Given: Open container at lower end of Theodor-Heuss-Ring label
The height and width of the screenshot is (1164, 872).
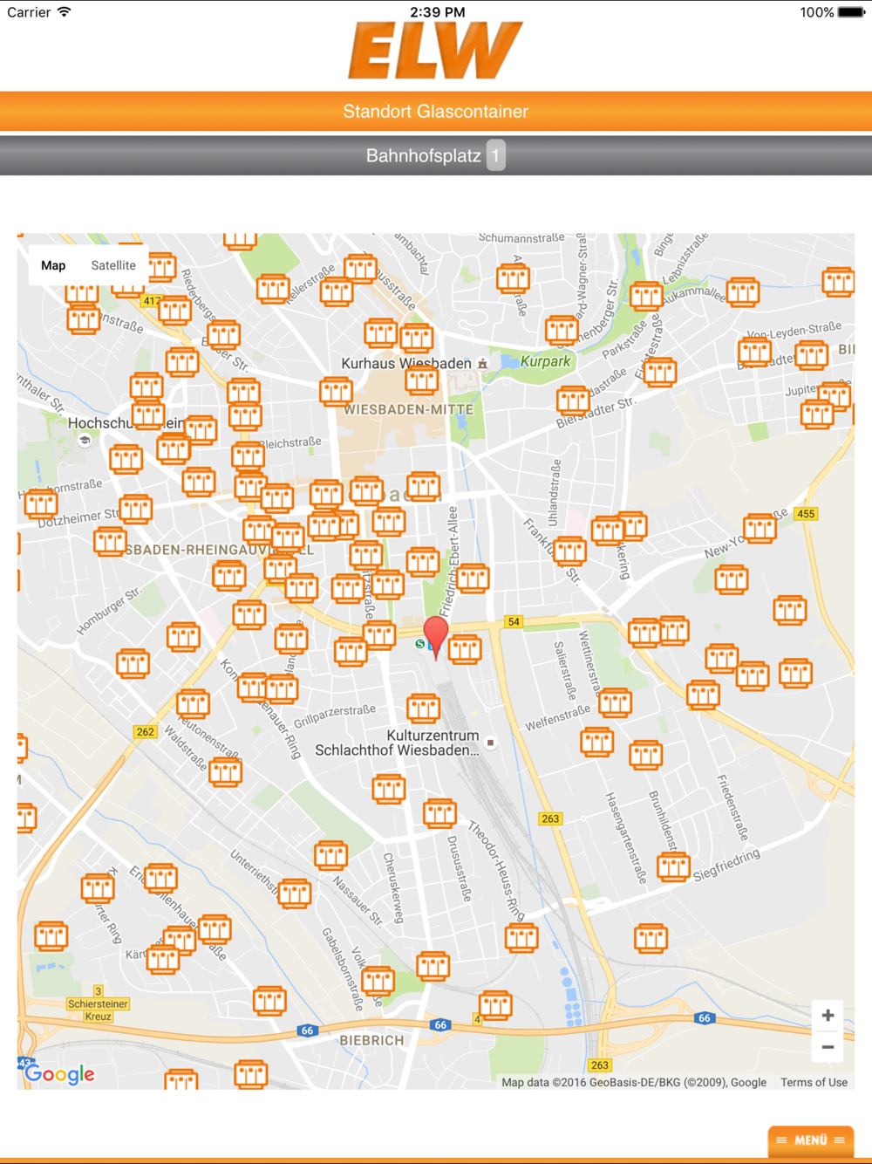Looking at the screenshot, I should click(x=521, y=938).
